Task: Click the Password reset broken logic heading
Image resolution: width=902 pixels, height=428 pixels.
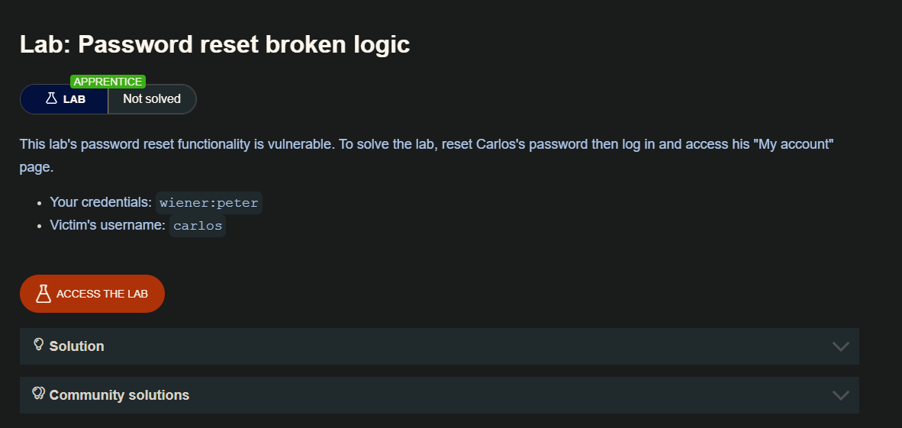Action: (214, 44)
